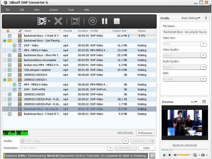Open the File menu
212x159 pixels.
coord(8,10)
